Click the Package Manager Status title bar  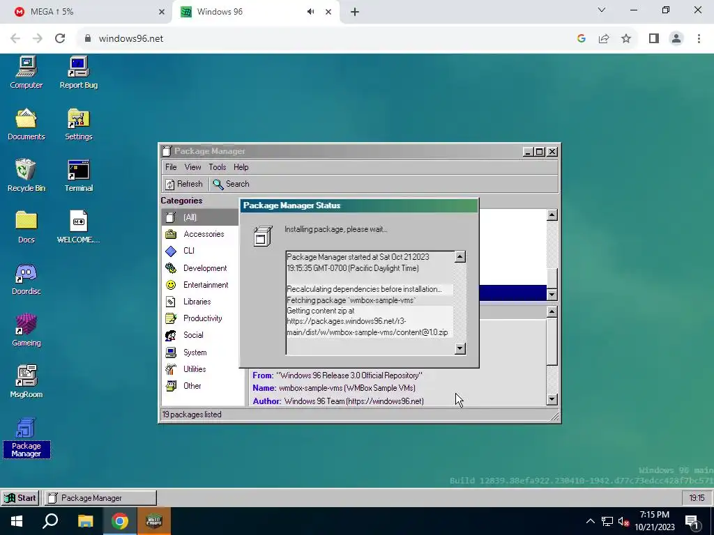359,206
